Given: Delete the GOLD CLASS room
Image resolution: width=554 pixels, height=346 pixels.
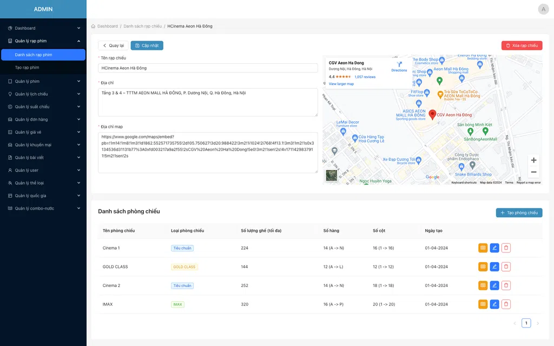Looking at the screenshot, I should [506, 267].
